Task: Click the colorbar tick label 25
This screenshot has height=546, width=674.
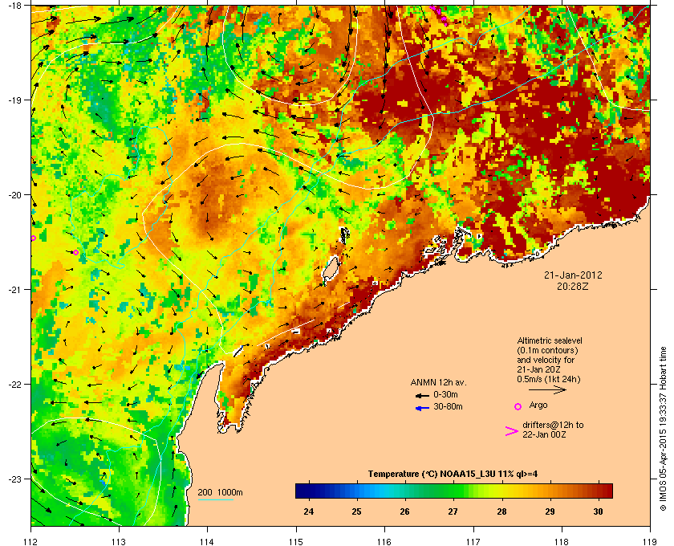Action: click(356, 511)
